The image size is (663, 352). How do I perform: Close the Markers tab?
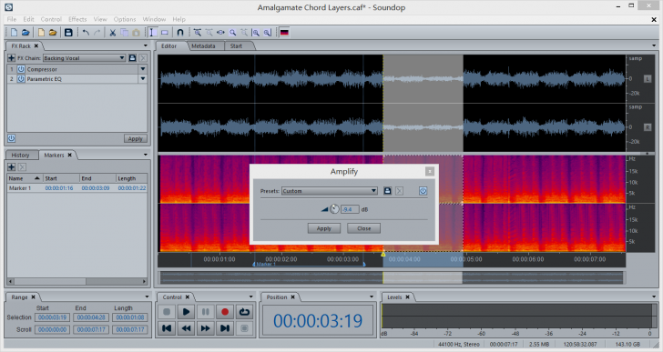tap(70, 155)
